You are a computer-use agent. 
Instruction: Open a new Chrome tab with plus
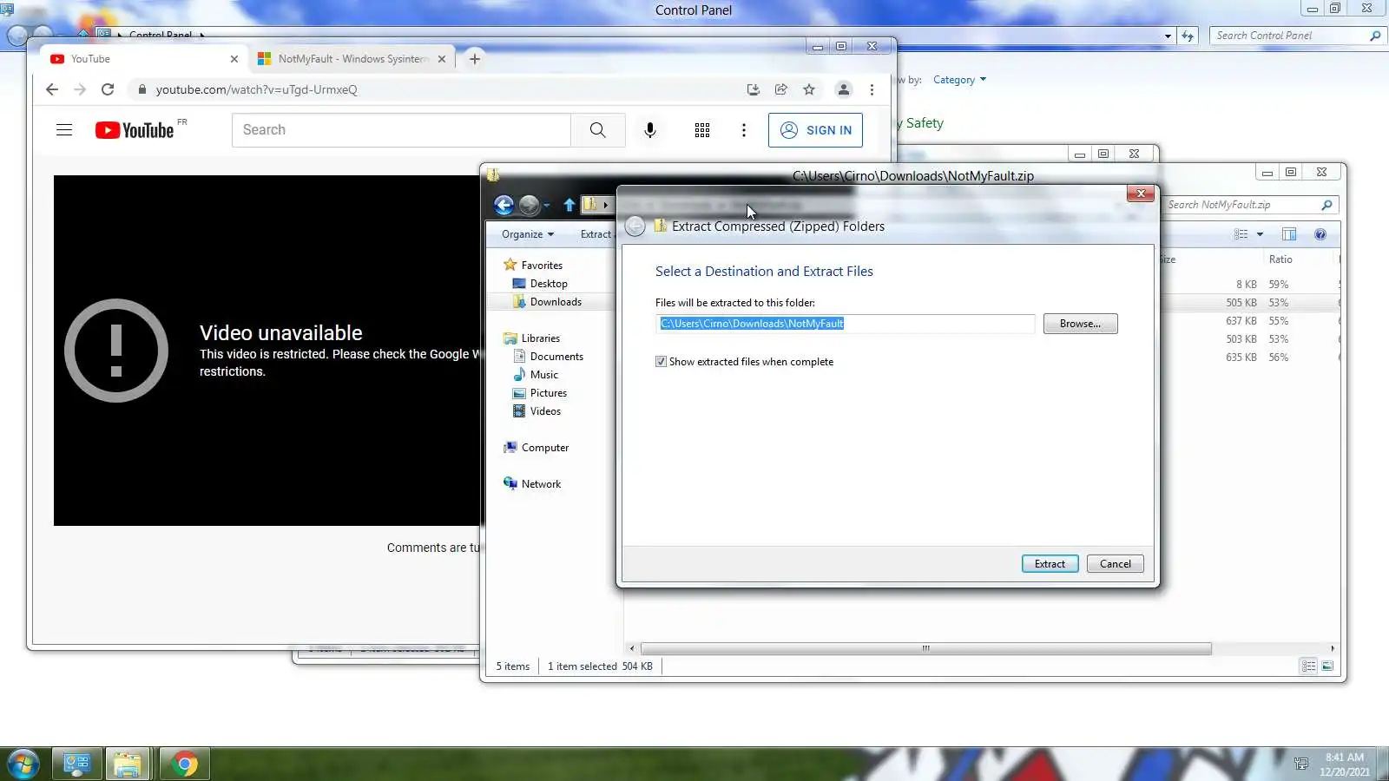[474, 59]
